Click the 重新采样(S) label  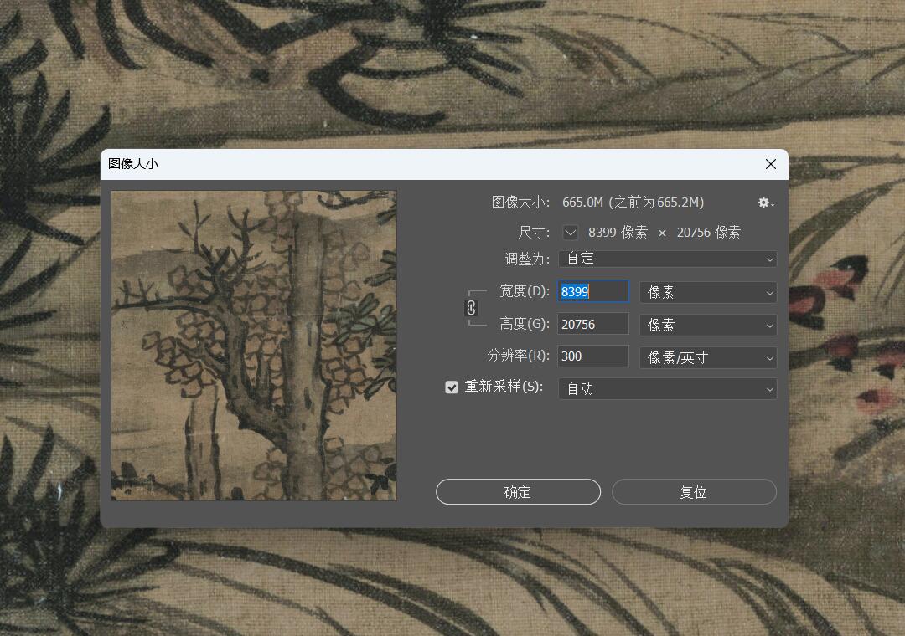point(504,387)
